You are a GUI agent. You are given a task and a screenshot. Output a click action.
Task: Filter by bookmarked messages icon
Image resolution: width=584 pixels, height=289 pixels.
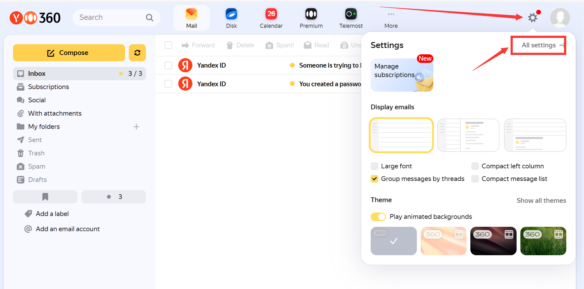pyautogui.click(x=45, y=197)
